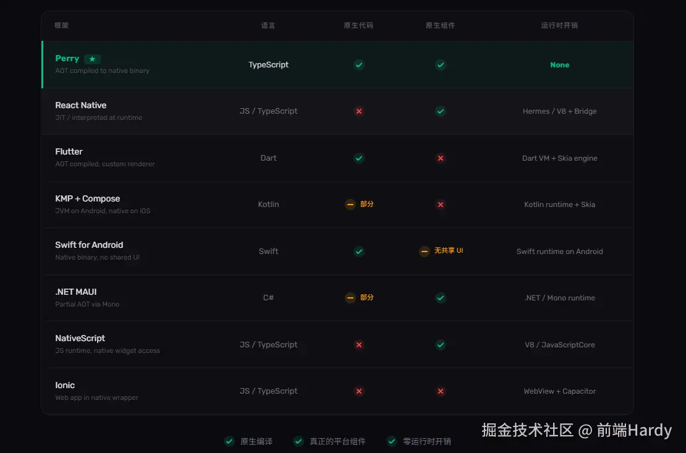The width and height of the screenshot is (686, 453).
Task: Select the Swift for Android framework name
Action: (89, 245)
